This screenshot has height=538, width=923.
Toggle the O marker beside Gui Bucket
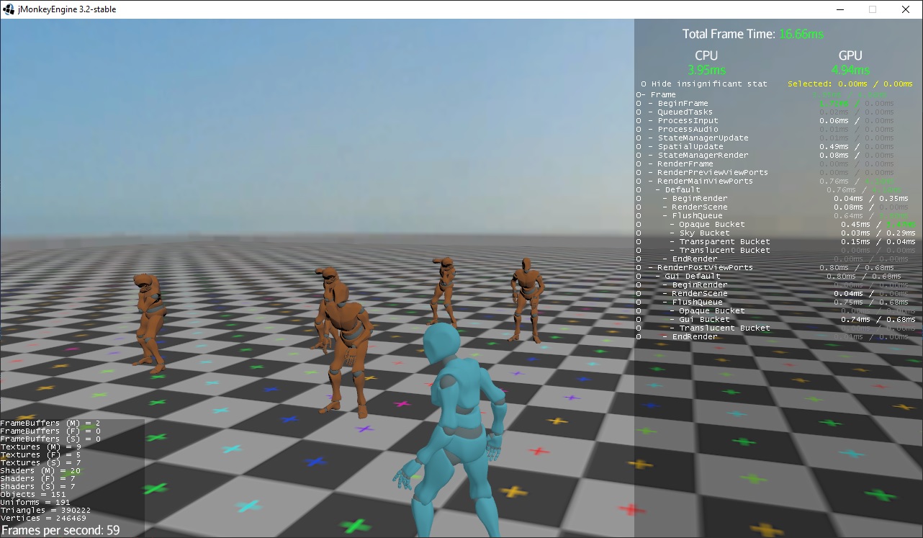(x=639, y=319)
